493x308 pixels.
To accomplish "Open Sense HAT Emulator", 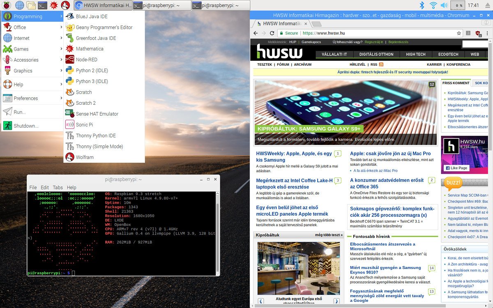I will click(104, 114).
